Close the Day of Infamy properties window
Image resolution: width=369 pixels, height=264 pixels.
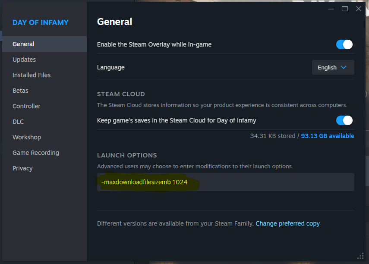click(x=358, y=9)
